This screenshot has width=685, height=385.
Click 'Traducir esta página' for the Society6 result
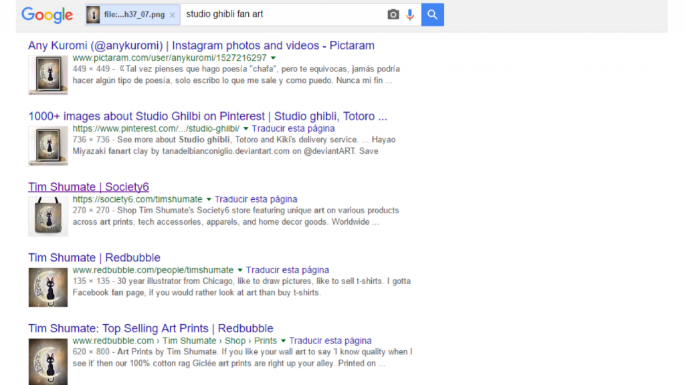click(x=256, y=199)
